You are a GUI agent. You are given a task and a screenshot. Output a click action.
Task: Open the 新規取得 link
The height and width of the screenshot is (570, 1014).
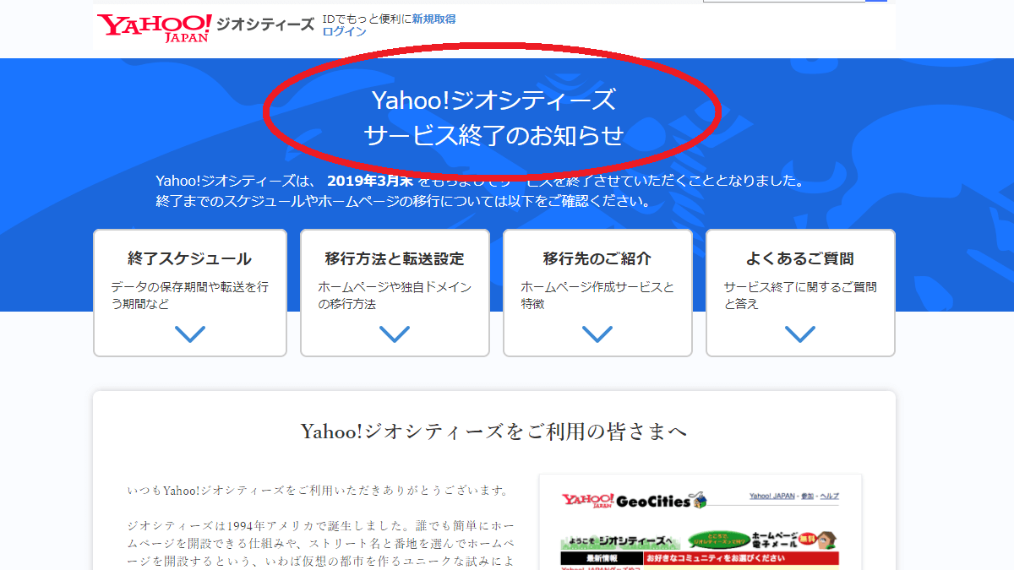click(x=433, y=19)
